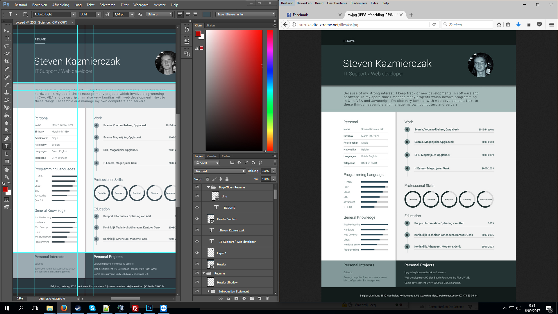Select the Zoom tool in toolbox

pyautogui.click(x=7, y=177)
